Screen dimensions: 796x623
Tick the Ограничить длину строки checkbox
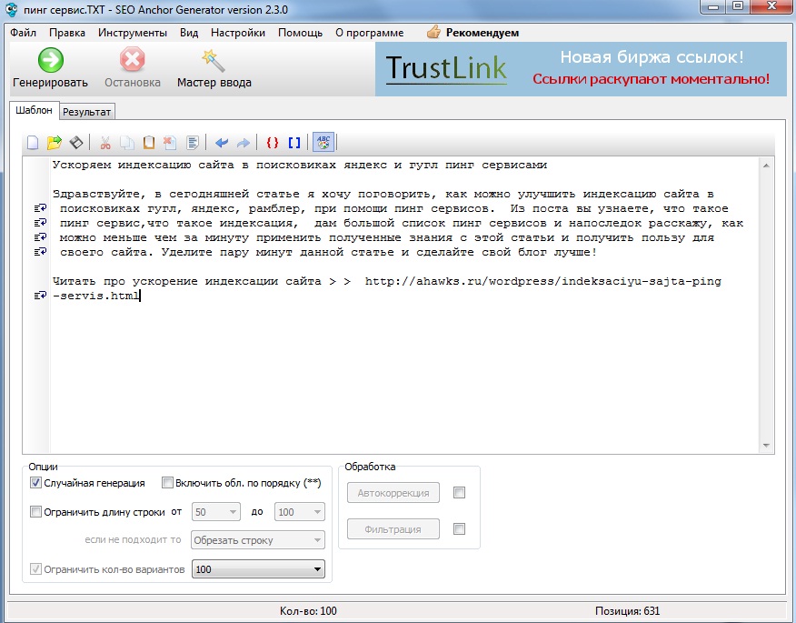[x=36, y=512]
